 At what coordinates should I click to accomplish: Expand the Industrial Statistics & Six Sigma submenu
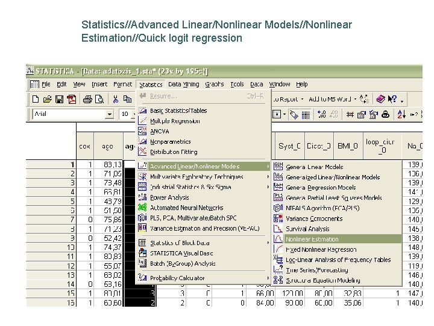[268, 187]
